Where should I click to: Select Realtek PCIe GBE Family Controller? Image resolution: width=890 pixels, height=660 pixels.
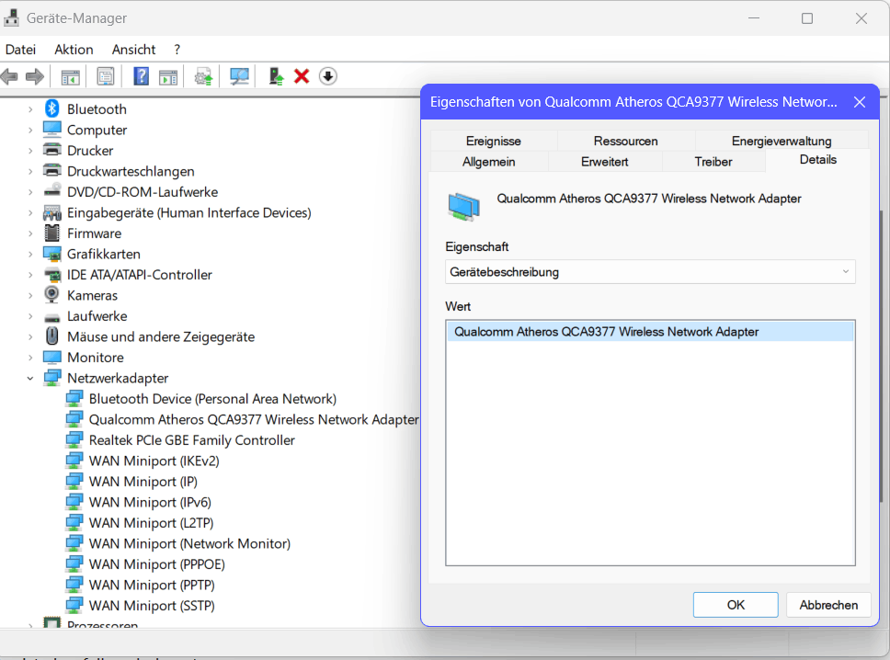[x=192, y=440]
